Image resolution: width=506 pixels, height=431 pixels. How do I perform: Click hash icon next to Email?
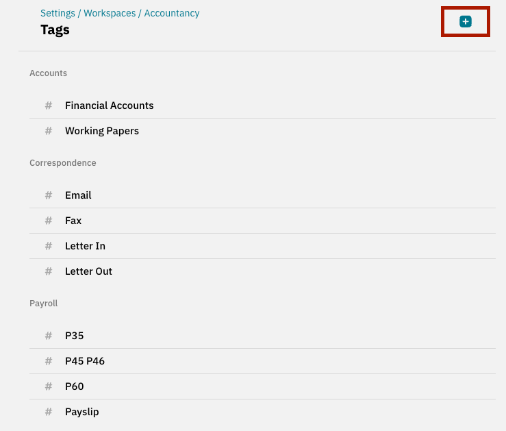pyautogui.click(x=49, y=195)
